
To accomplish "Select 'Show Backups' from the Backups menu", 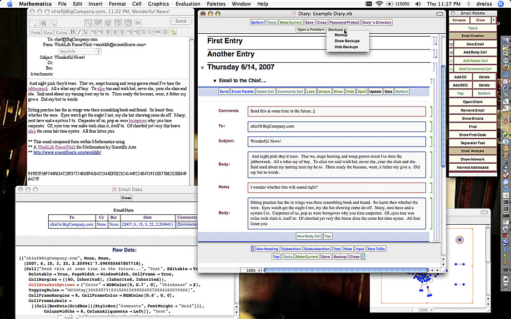I will coord(347,41).
